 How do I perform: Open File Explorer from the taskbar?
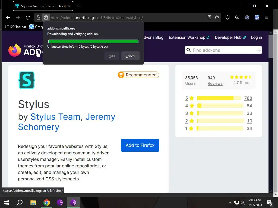tap(33, 203)
